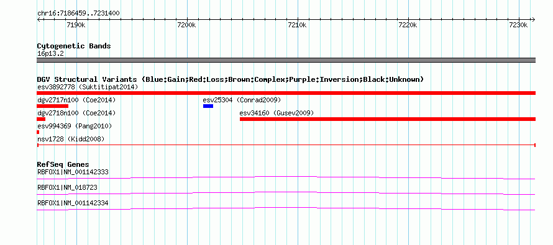Select the long red esv3892778 loss bar
Viewport: 553px width, 245px height.
[x=286, y=93]
